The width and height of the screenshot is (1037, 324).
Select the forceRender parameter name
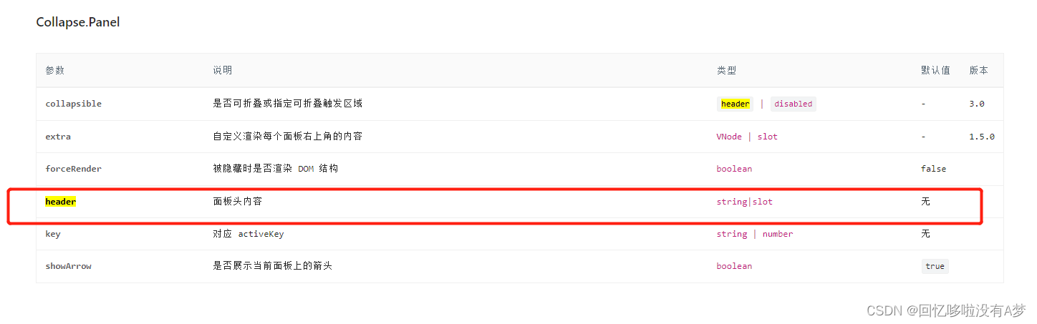[74, 169]
